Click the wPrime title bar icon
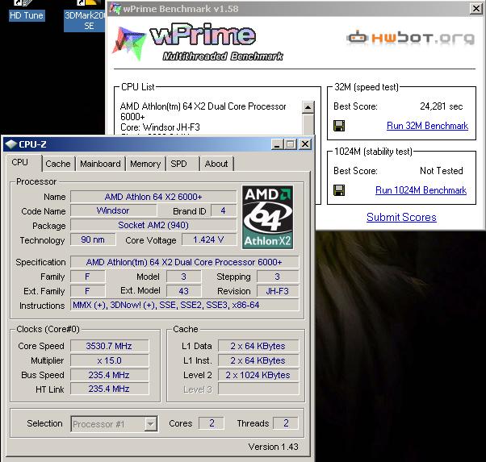 [x=115, y=9]
